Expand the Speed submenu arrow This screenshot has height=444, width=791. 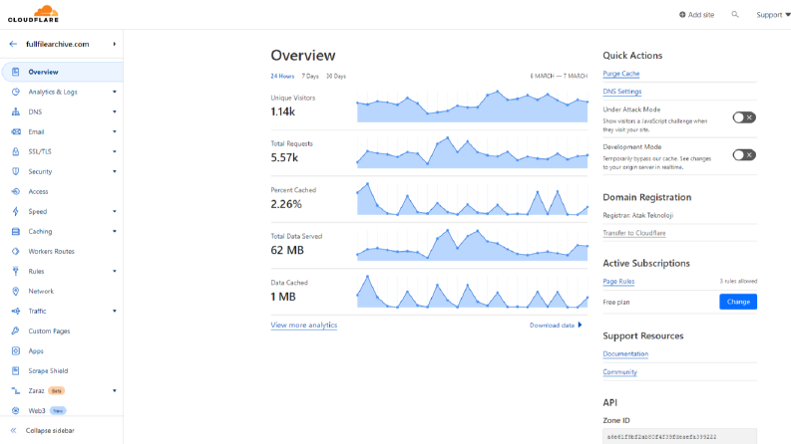point(115,211)
